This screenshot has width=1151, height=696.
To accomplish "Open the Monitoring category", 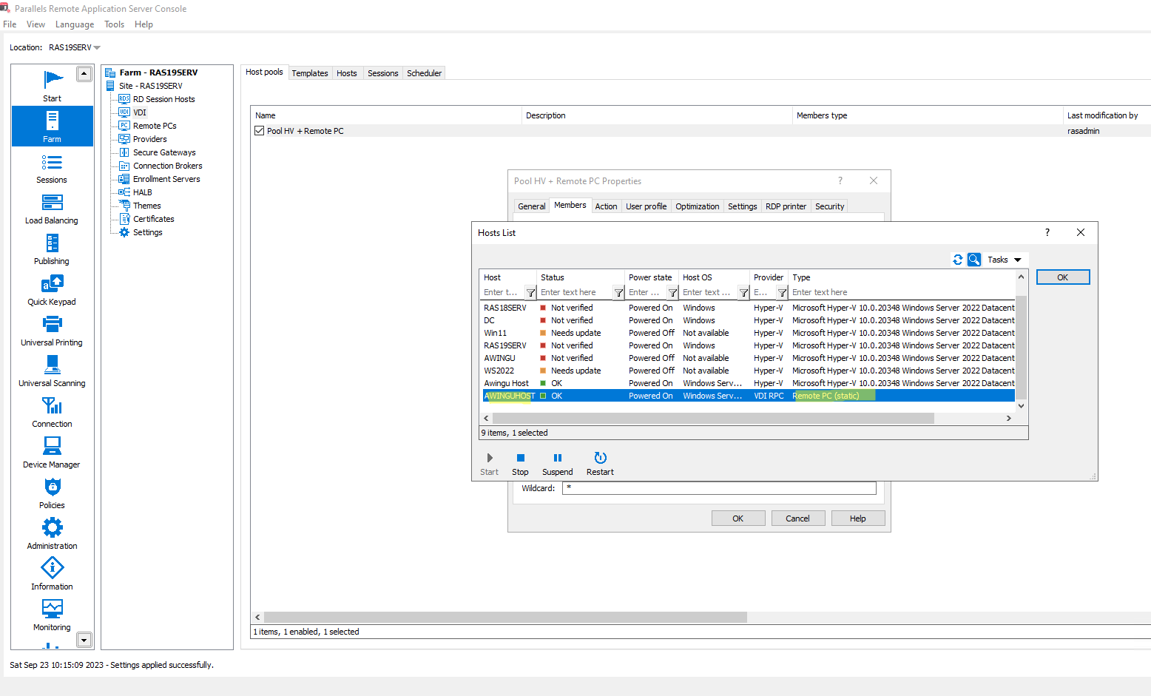I will 52,615.
